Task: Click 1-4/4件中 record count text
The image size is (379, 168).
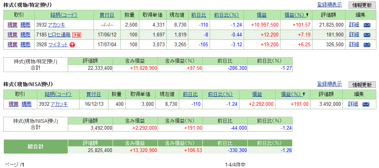Action: pyautogui.click(x=235, y=165)
